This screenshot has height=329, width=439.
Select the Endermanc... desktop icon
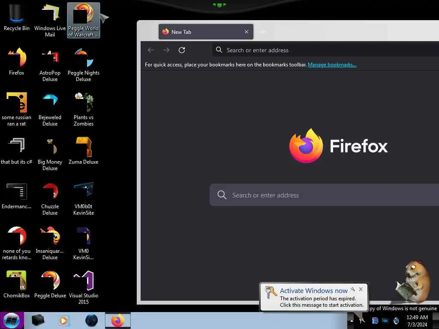(17, 195)
